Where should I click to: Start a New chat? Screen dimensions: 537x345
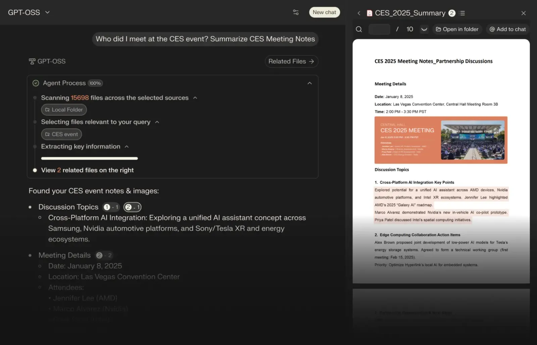tap(324, 12)
